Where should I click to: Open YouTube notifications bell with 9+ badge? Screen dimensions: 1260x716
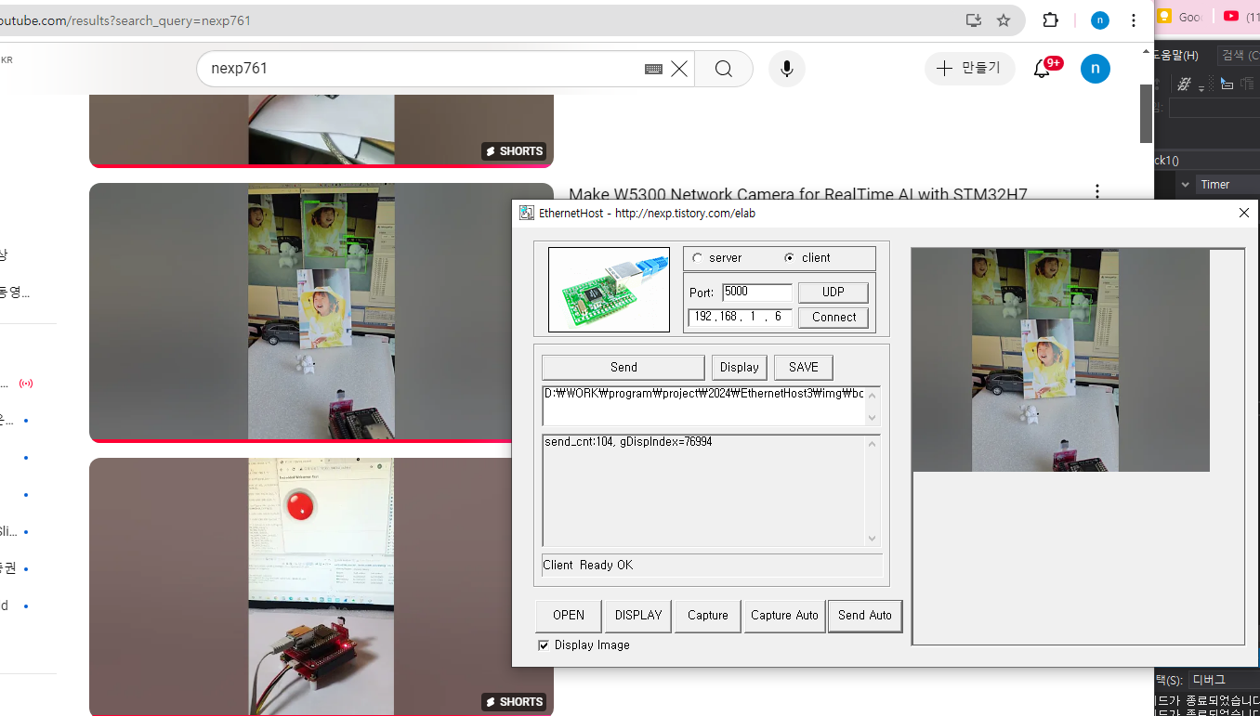[x=1043, y=69]
